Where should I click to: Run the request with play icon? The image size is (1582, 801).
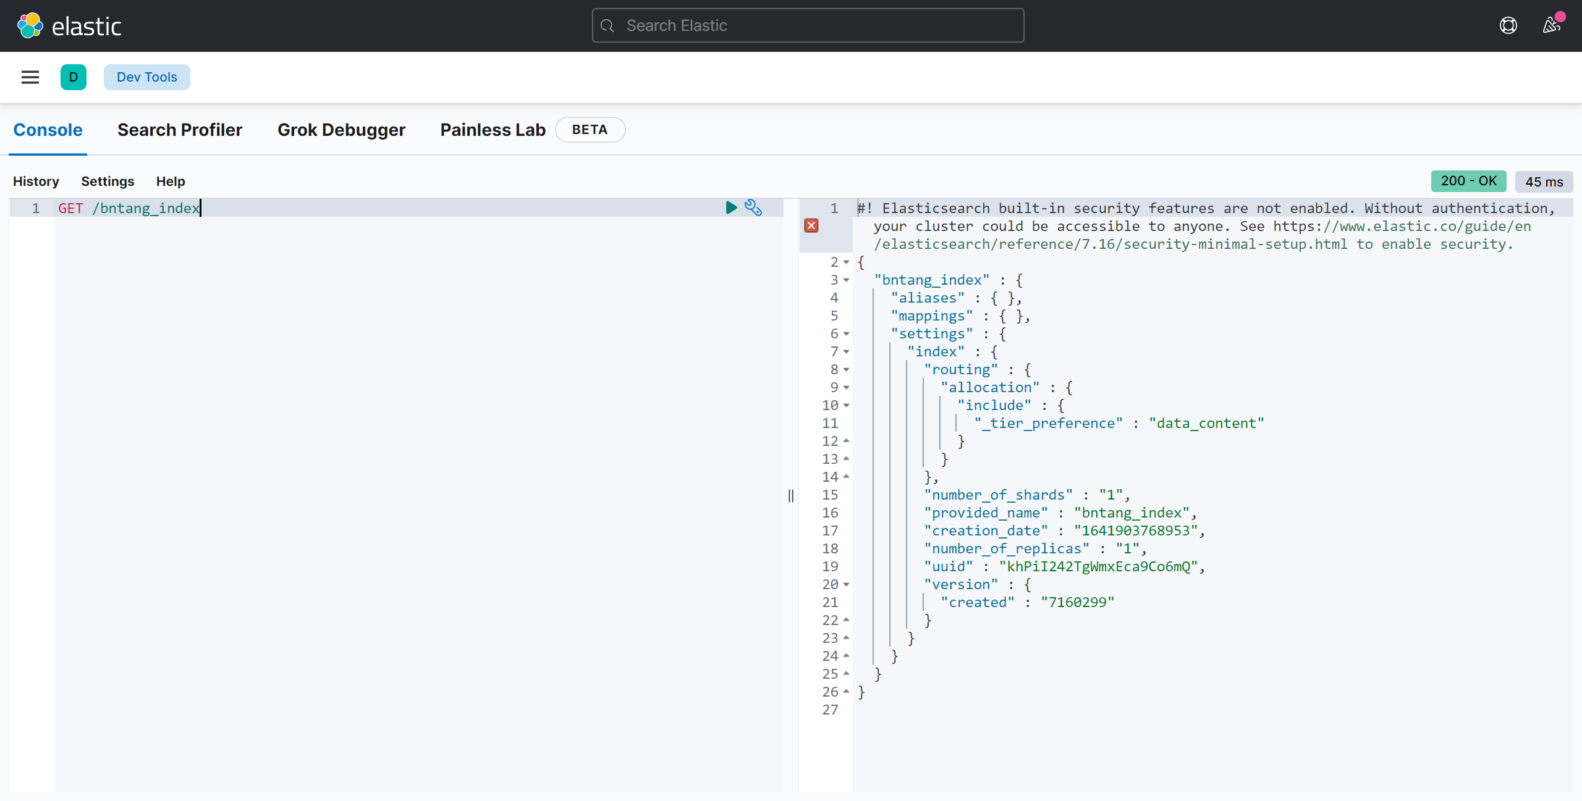coord(731,208)
